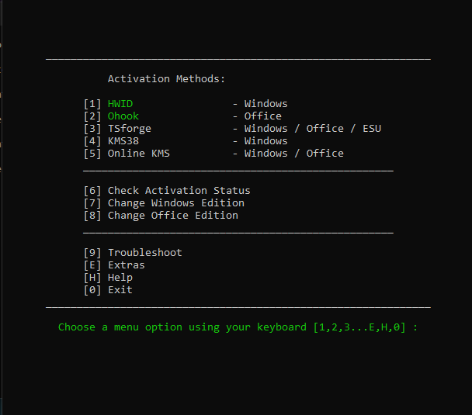The image size is (472, 415).
Task: Choose the TSforge activation method
Action: (129, 129)
